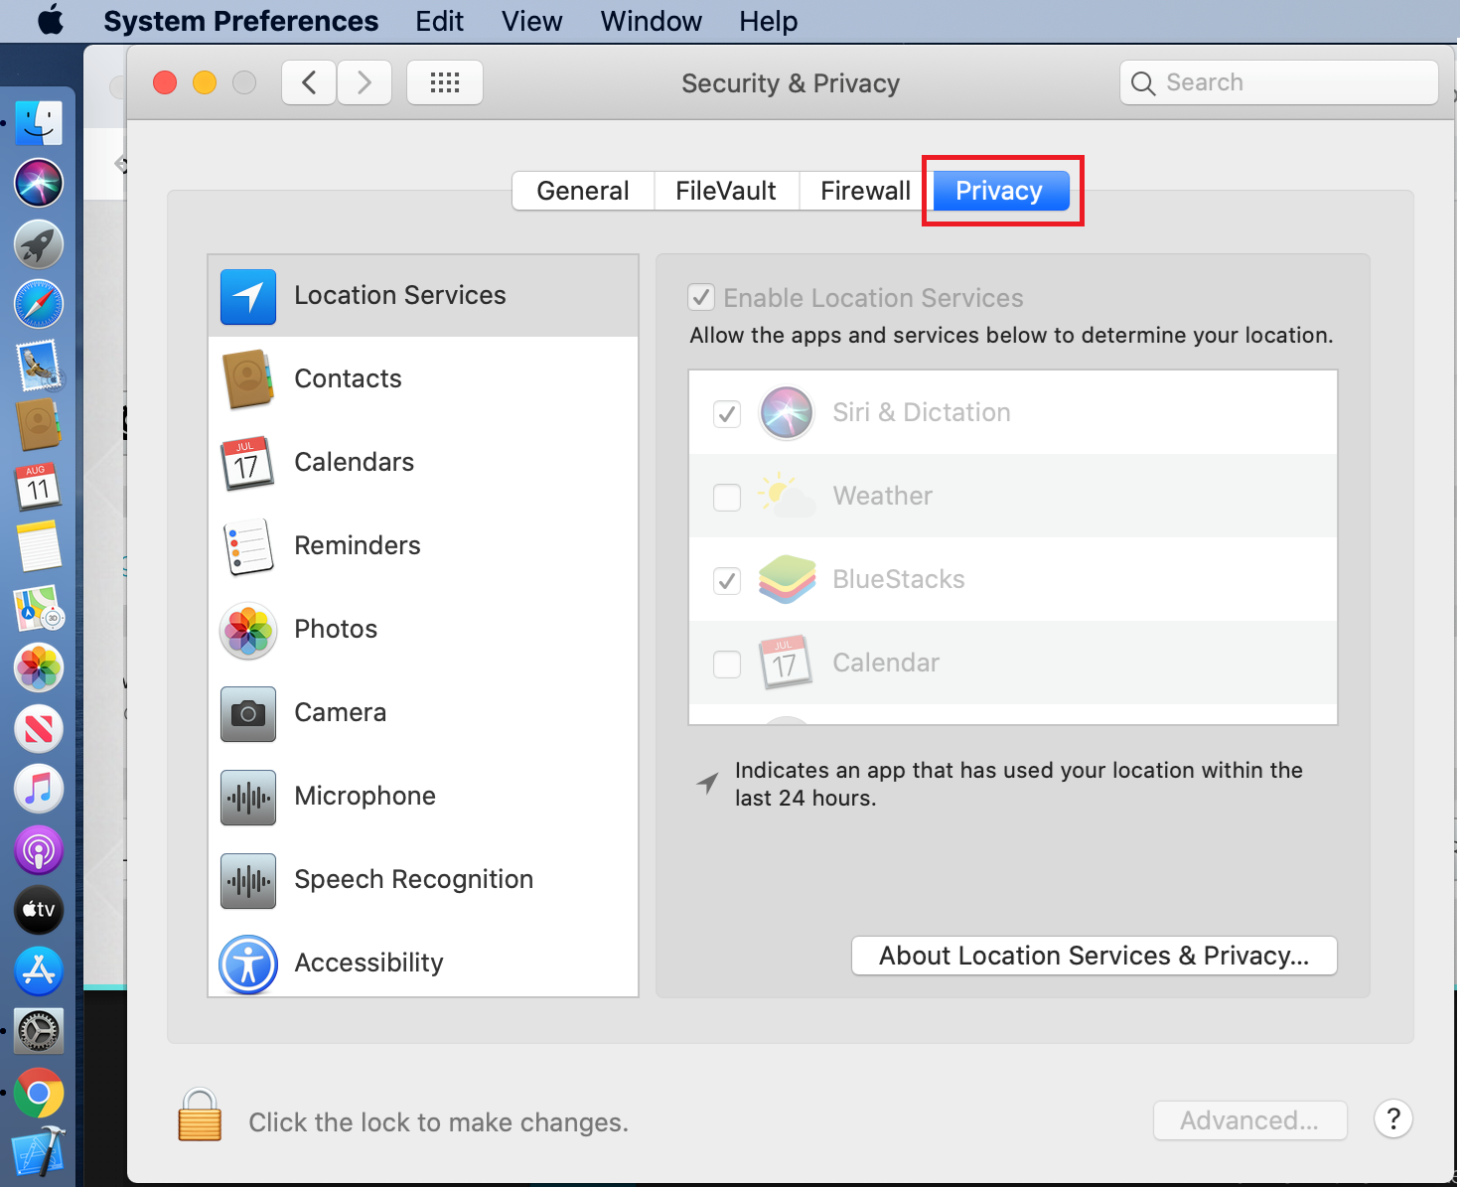Switch to the General tab

pos(583,191)
